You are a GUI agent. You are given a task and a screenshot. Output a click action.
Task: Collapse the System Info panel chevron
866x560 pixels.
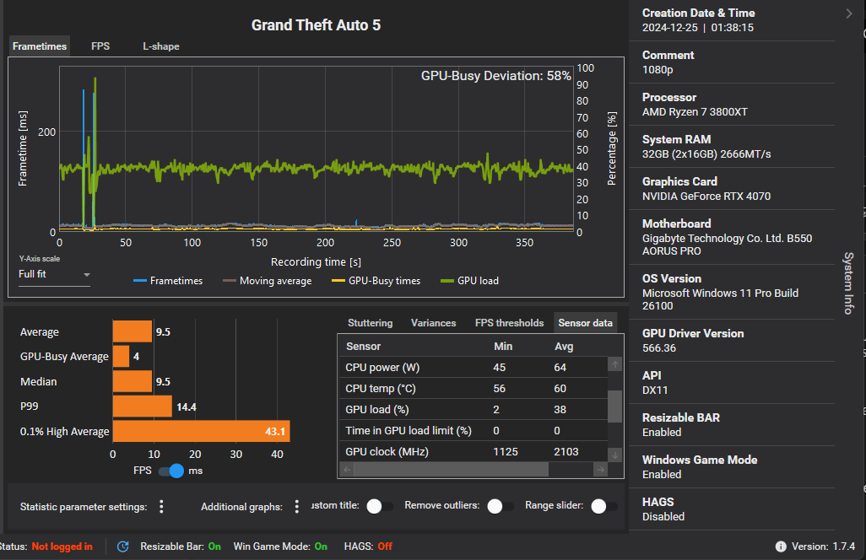pyautogui.click(x=849, y=13)
